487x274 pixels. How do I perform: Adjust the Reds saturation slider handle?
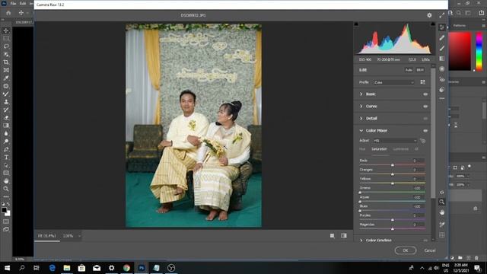click(x=393, y=165)
